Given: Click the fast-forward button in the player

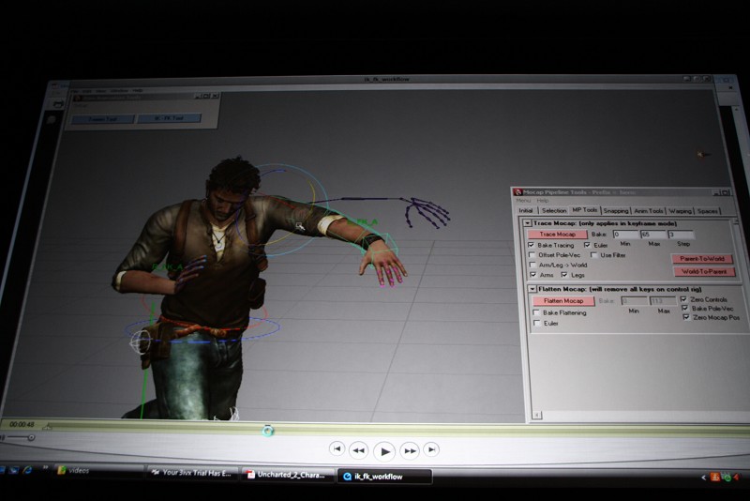Looking at the screenshot, I should click(x=410, y=450).
